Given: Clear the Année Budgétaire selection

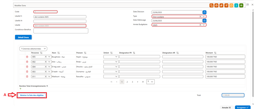Looking at the screenshot, I should [200, 25].
